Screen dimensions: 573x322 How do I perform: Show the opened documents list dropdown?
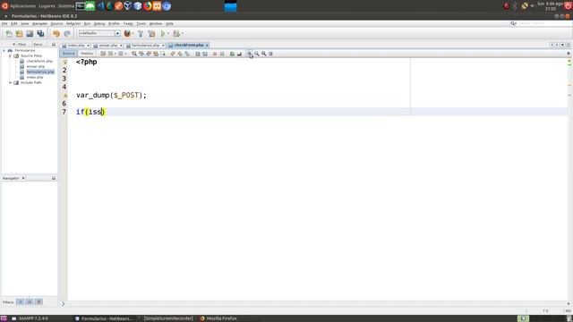click(562, 45)
